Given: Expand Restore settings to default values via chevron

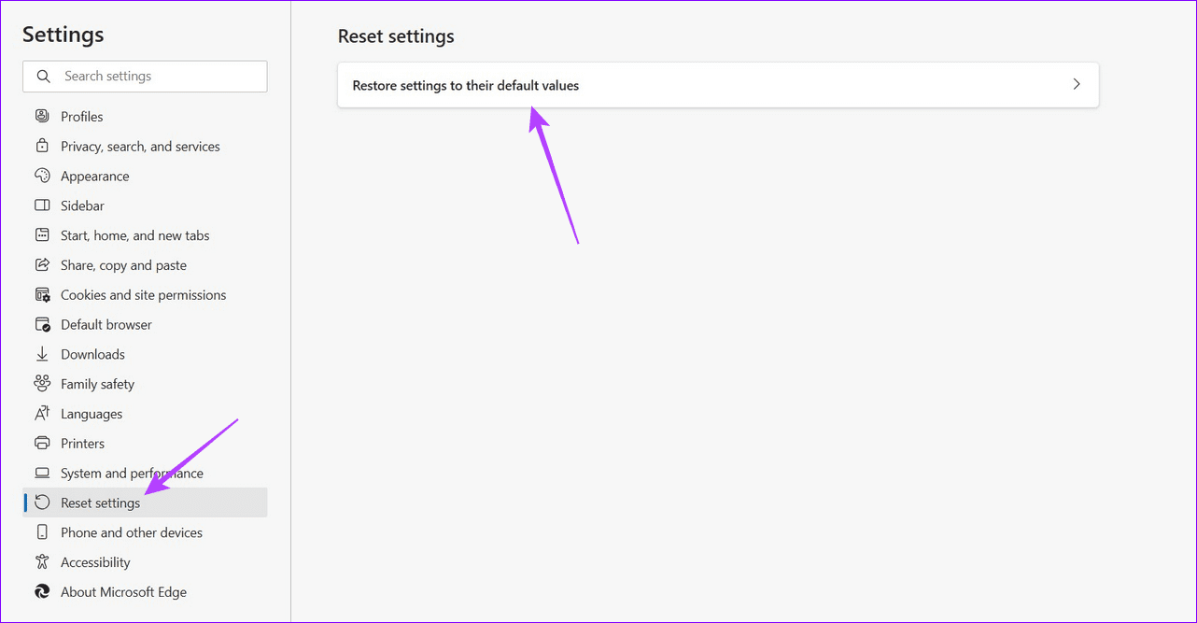Looking at the screenshot, I should pyautogui.click(x=1076, y=84).
